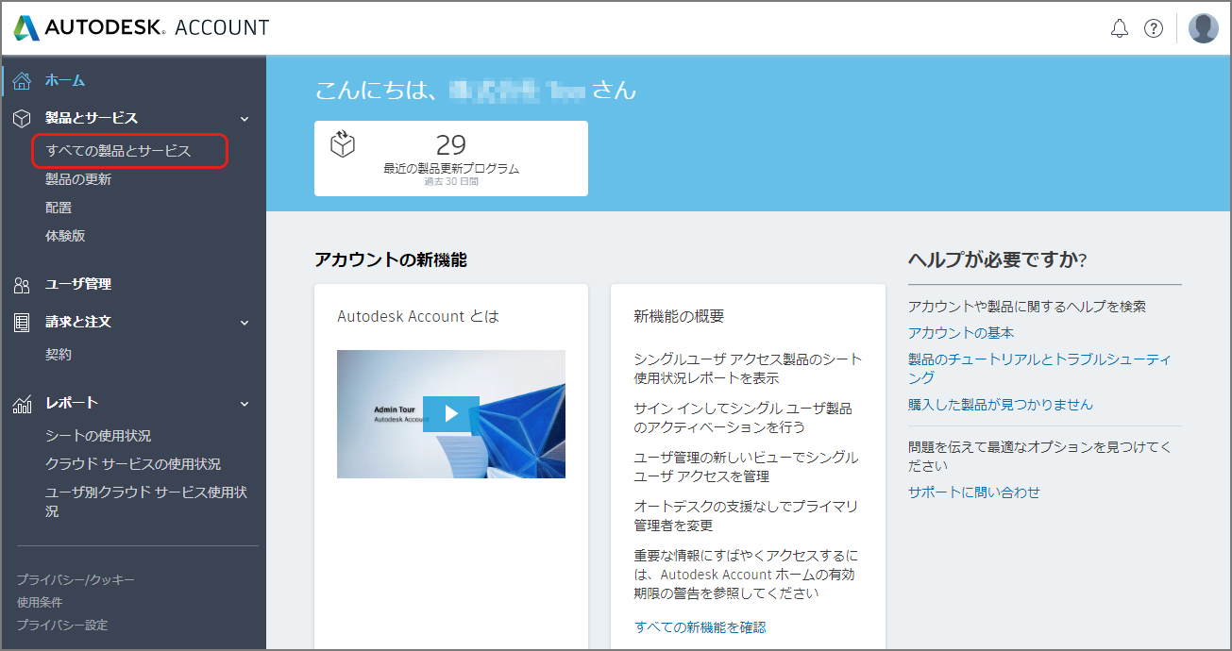Image resolution: width=1232 pixels, height=651 pixels.
Task: Open クラウド サービスの使用状況 report
Action: click(133, 464)
